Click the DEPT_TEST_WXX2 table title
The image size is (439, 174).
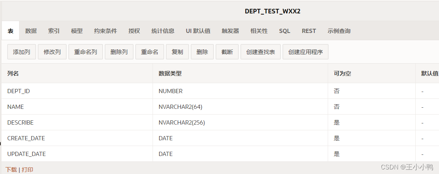[272, 11]
